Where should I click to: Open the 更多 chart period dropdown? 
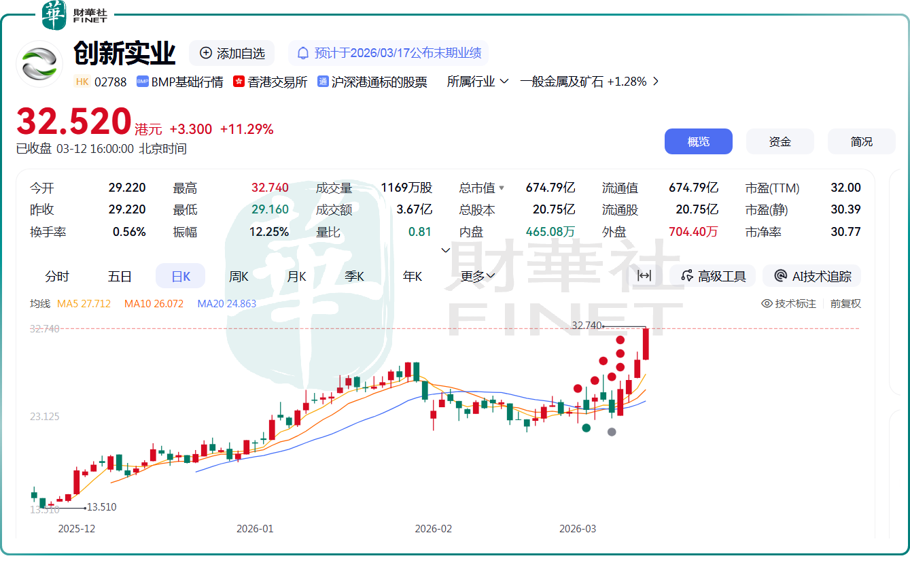pos(478,276)
